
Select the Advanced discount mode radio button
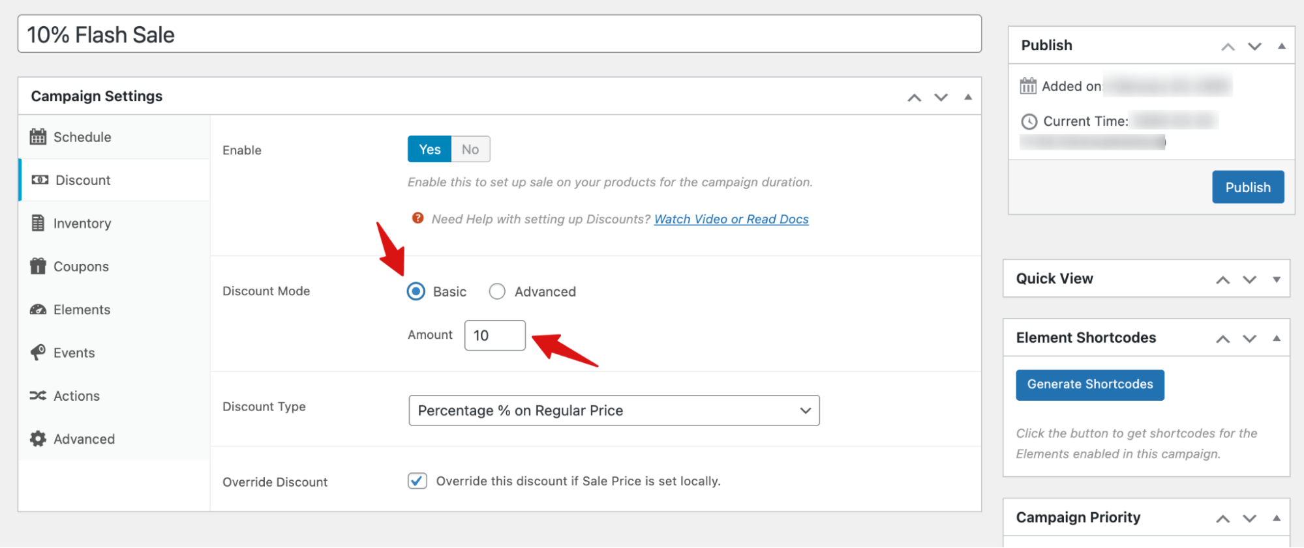[497, 291]
